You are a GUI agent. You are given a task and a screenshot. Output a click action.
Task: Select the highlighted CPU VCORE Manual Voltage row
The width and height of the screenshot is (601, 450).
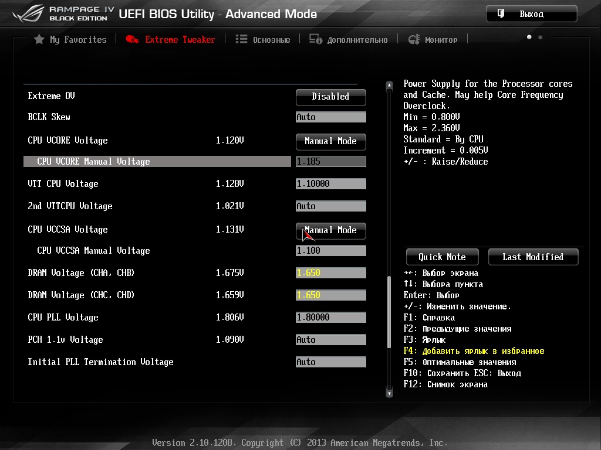click(x=157, y=162)
